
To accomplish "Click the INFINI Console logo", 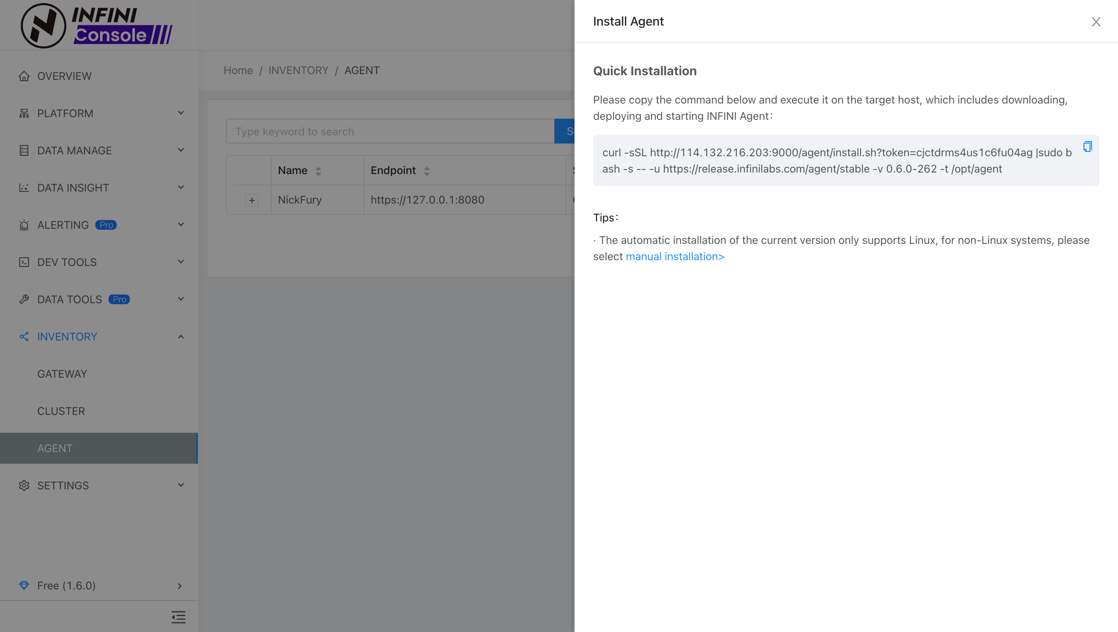I will coord(96,25).
